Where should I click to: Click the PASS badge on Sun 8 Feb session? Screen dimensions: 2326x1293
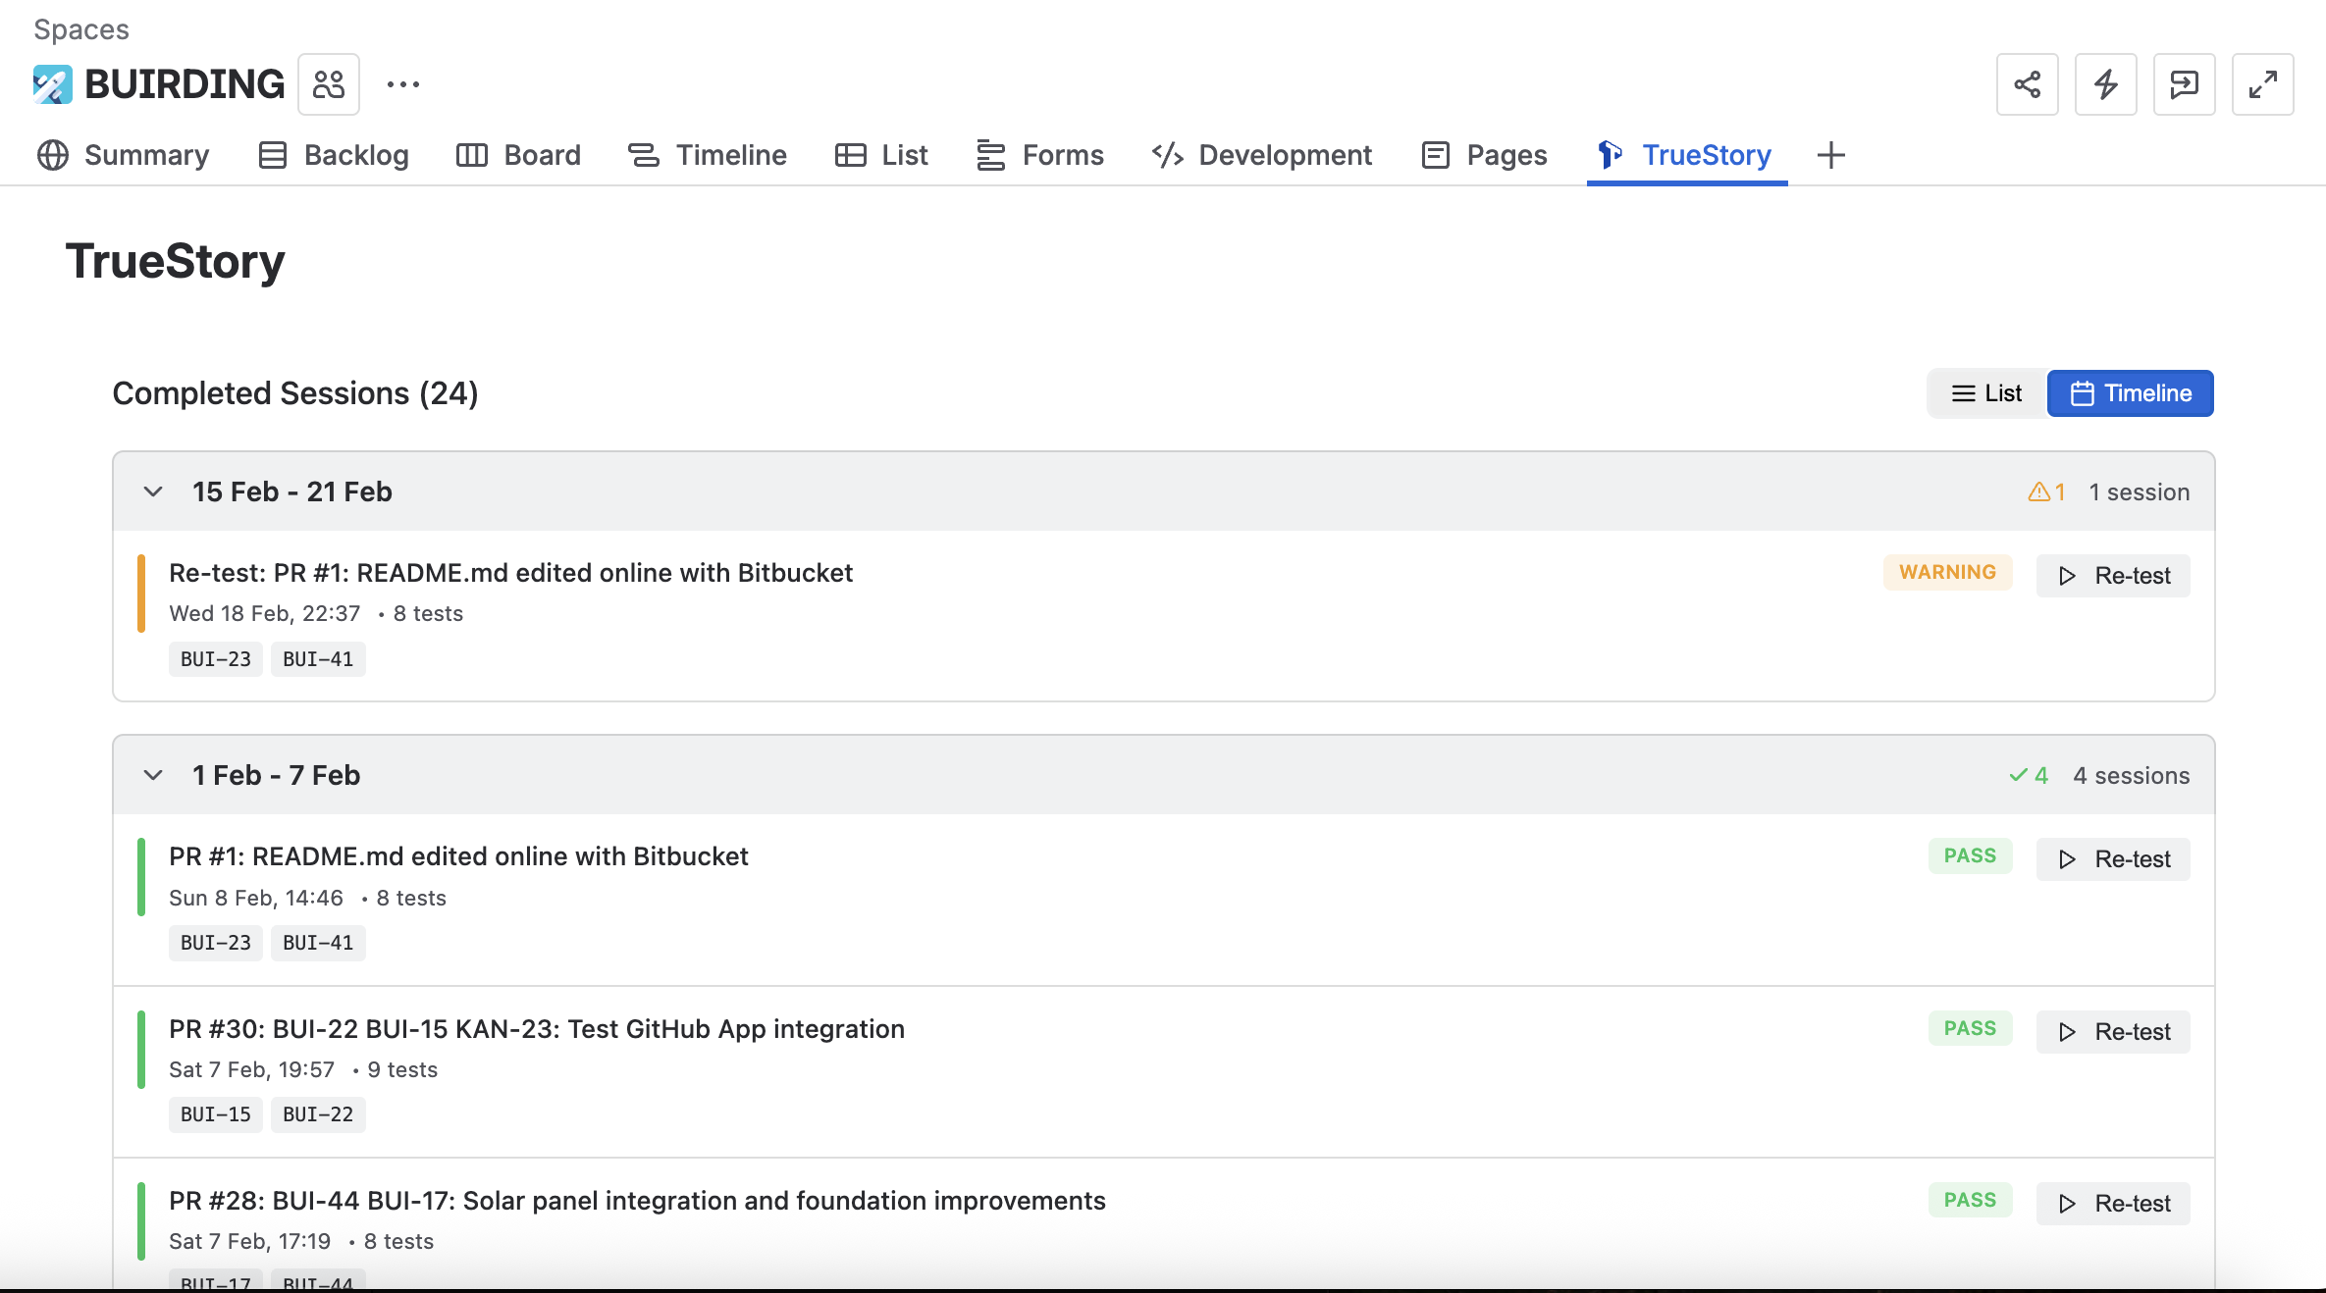point(1970,855)
